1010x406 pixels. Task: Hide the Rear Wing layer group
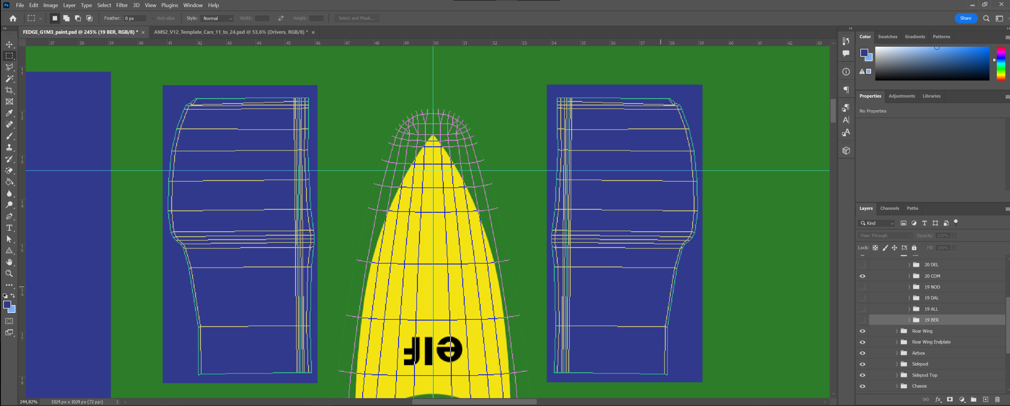(x=862, y=331)
